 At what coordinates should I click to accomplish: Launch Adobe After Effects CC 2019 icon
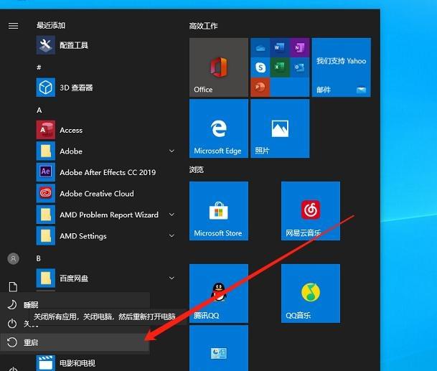46,172
